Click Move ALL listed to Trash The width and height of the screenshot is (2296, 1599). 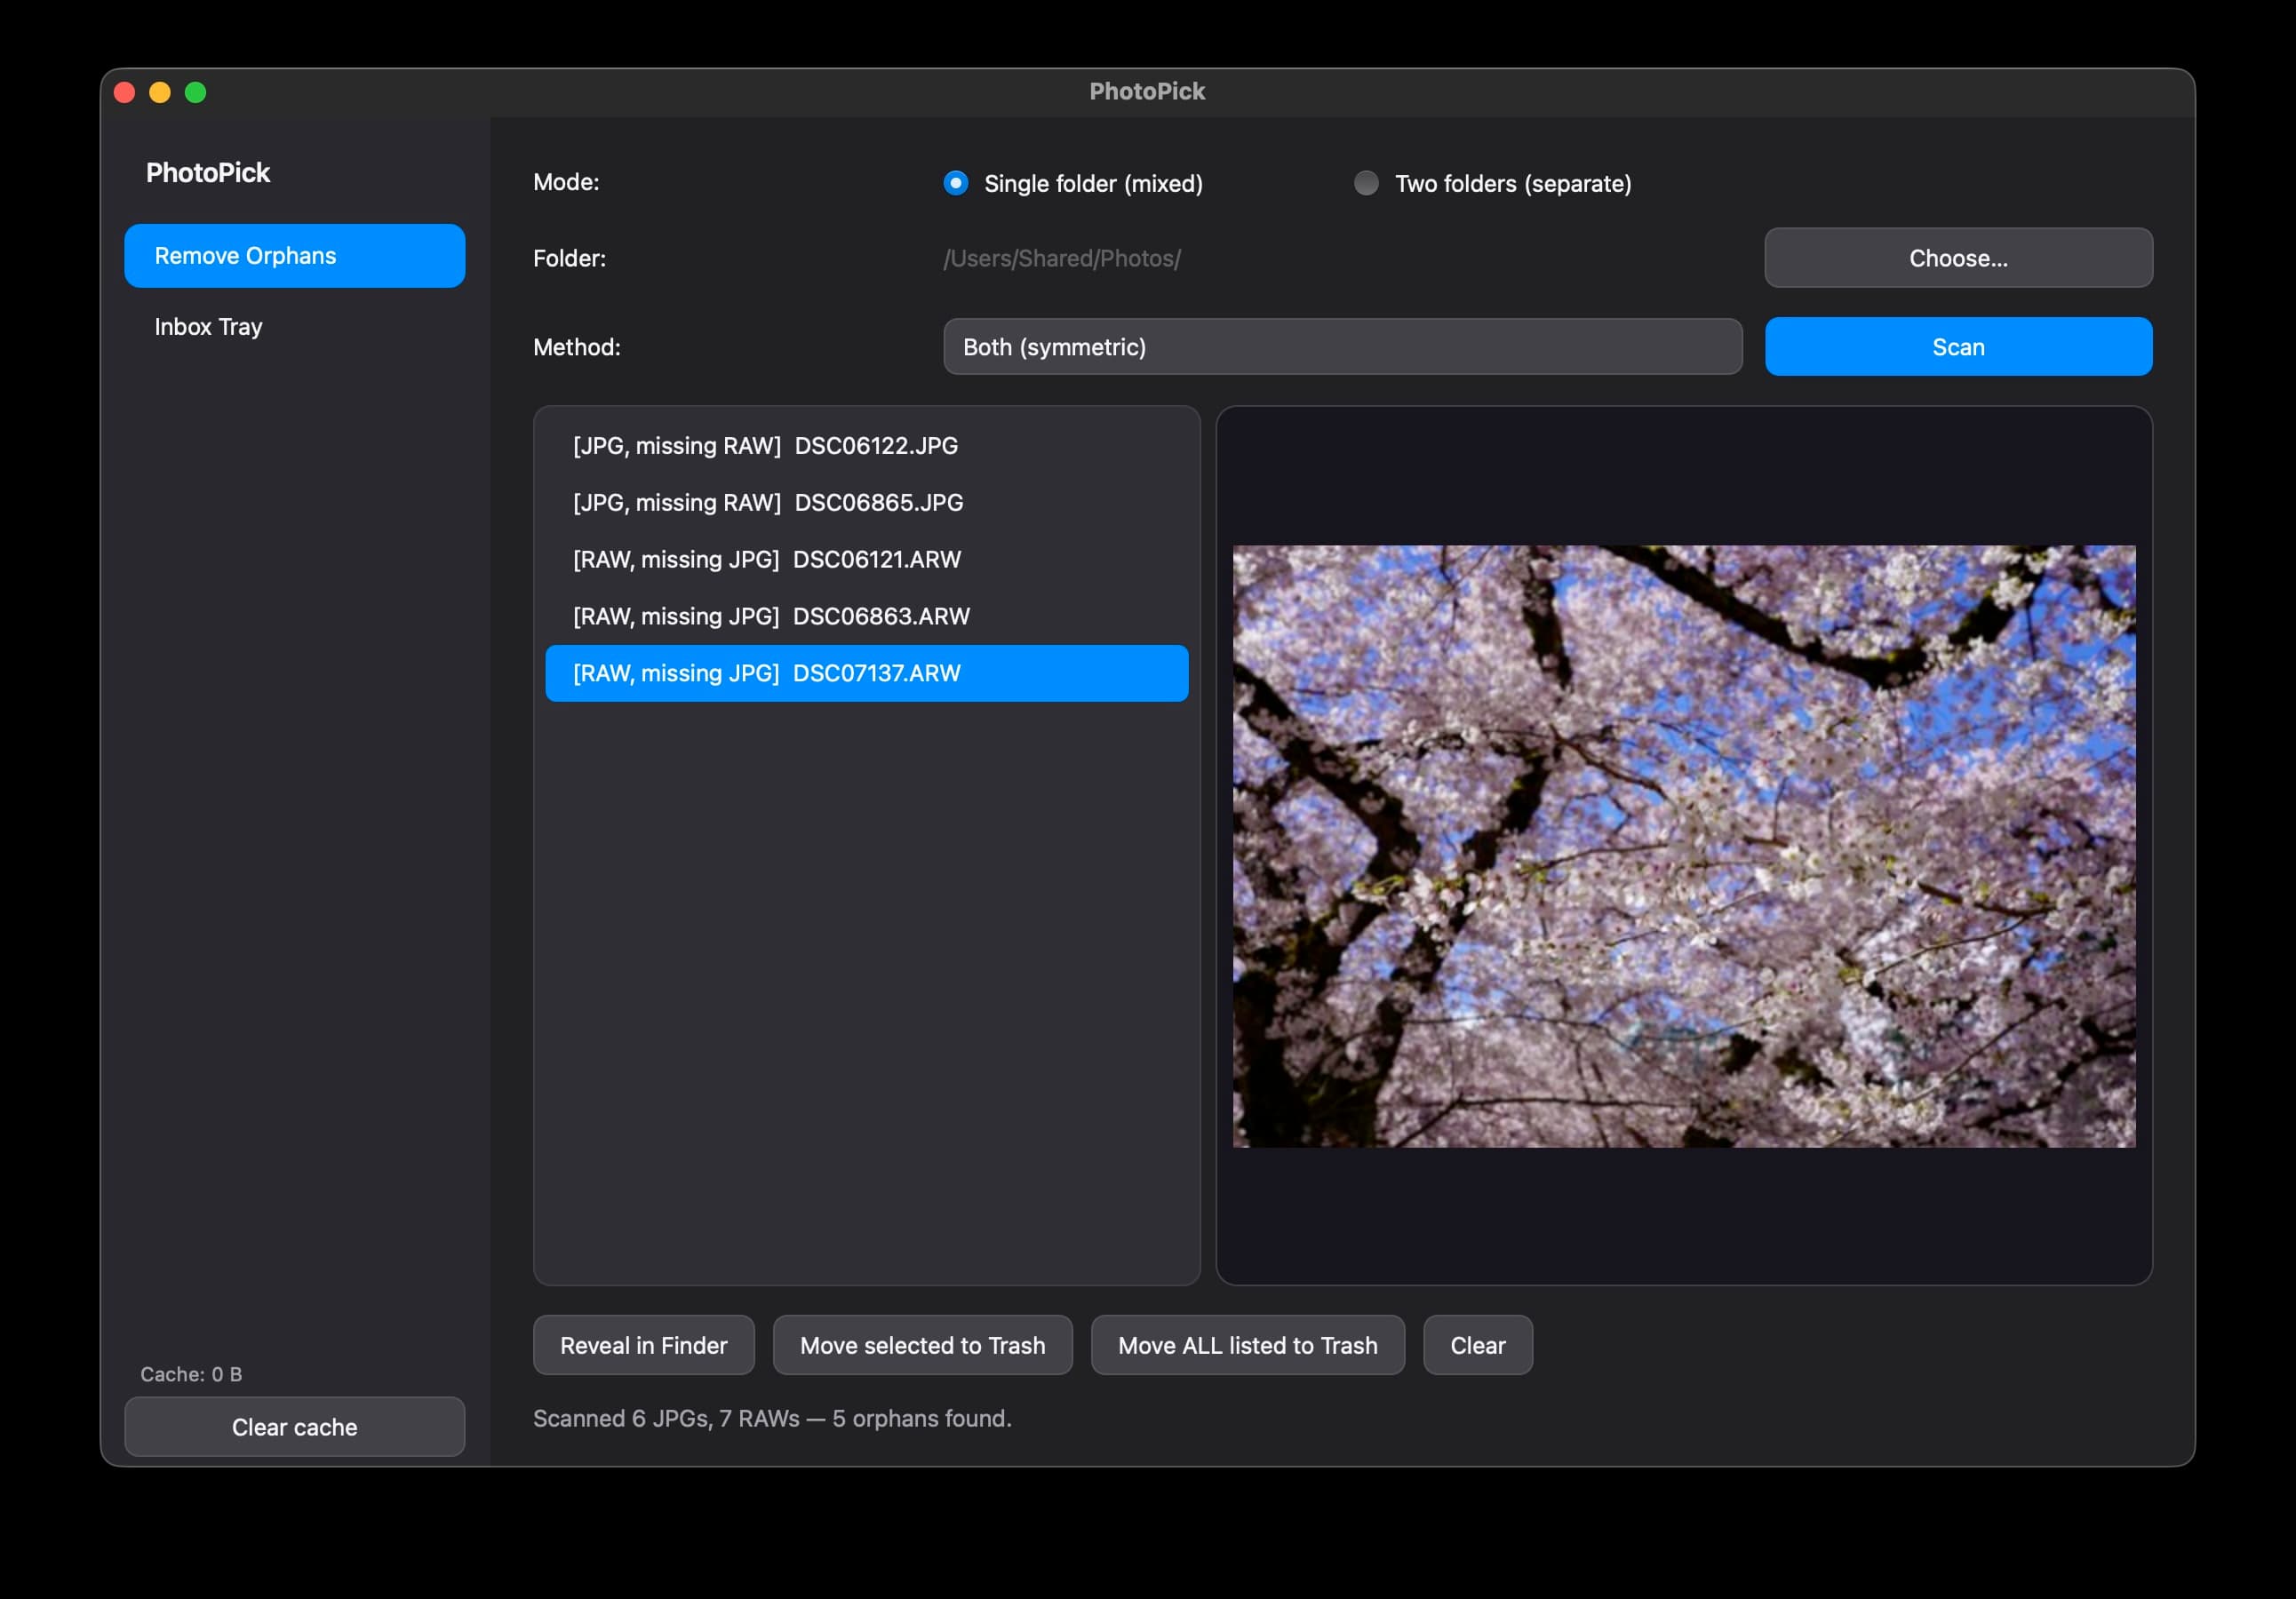coord(1247,1345)
